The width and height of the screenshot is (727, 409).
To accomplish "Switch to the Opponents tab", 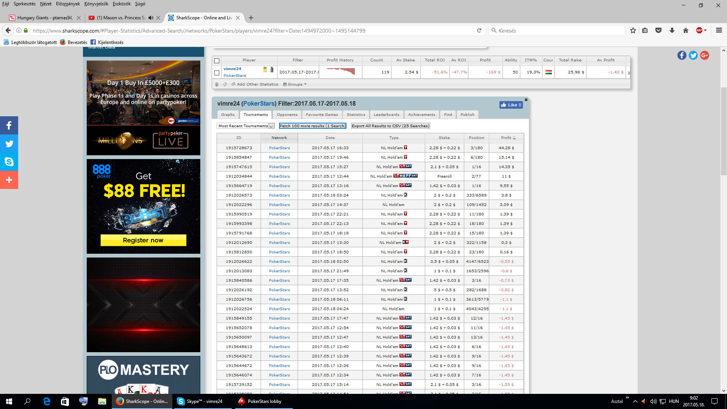I will (x=287, y=115).
